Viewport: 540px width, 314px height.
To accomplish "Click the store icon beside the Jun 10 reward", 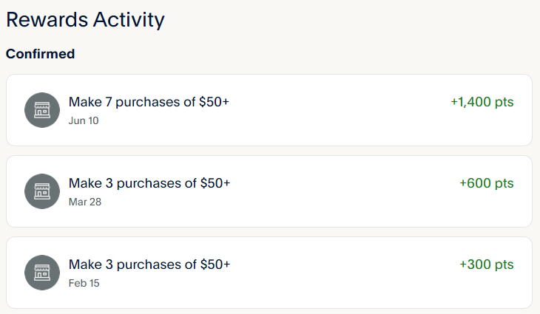I will point(41,110).
